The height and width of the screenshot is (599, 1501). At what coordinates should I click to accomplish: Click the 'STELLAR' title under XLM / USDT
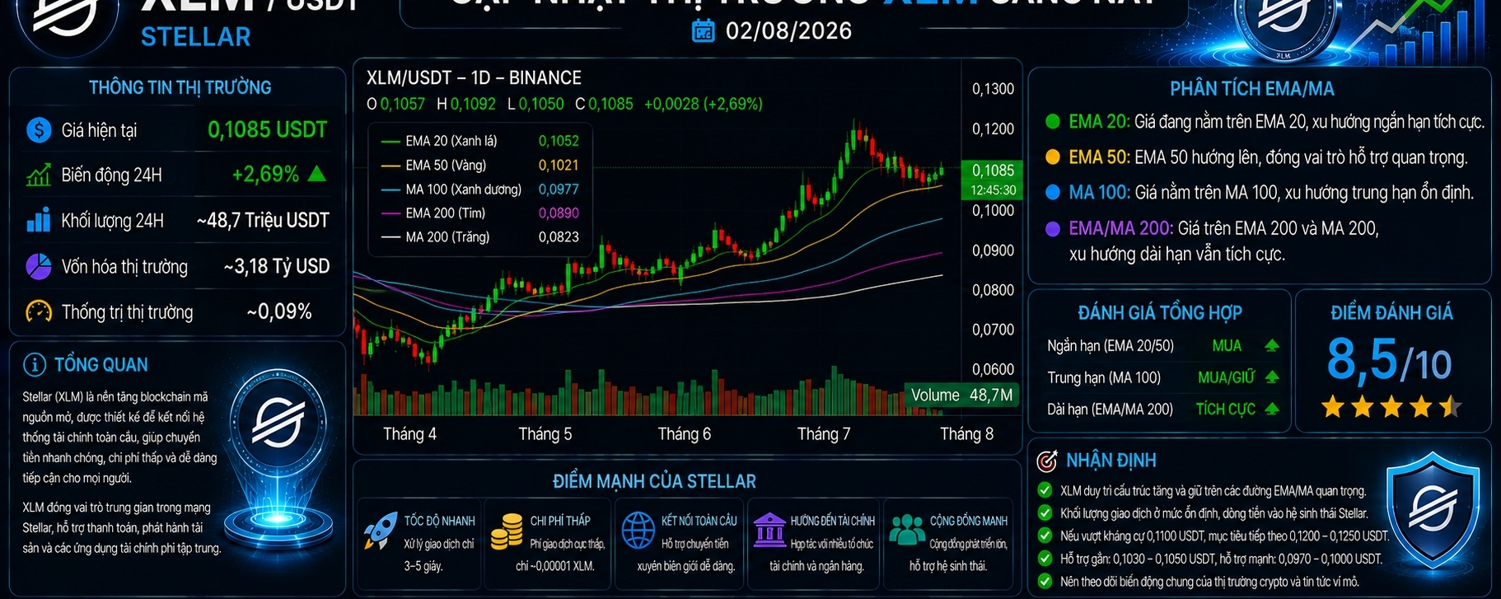click(195, 37)
